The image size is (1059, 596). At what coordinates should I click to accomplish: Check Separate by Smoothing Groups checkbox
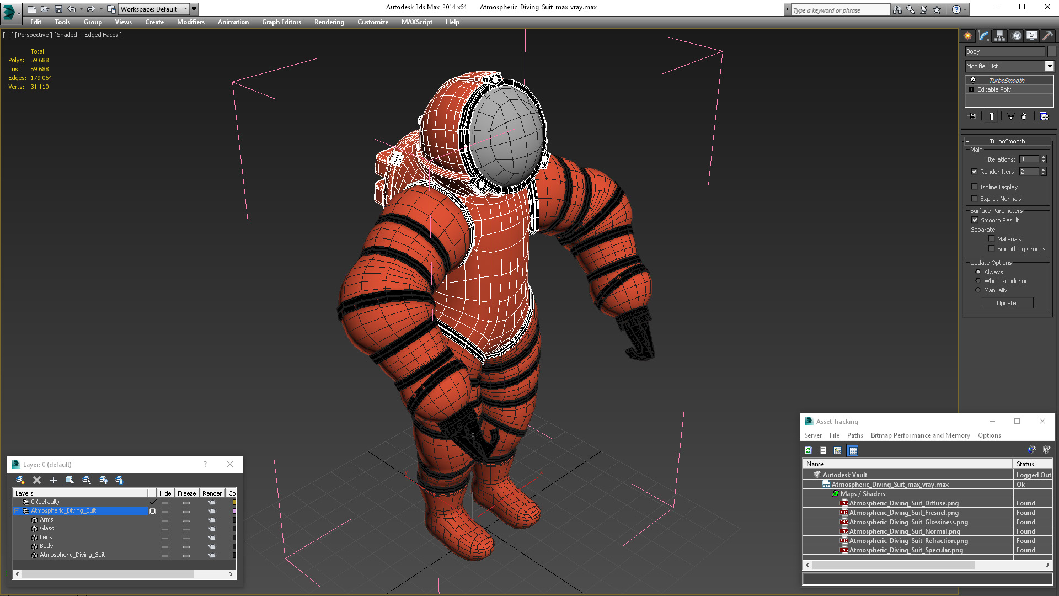992,249
